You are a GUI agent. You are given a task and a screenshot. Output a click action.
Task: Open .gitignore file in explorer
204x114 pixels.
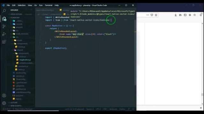tap(20, 86)
